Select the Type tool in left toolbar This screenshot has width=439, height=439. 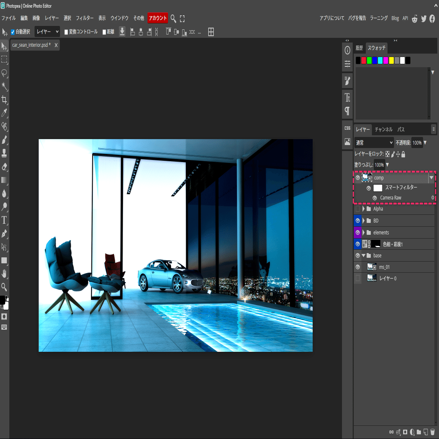(x=4, y=220)
